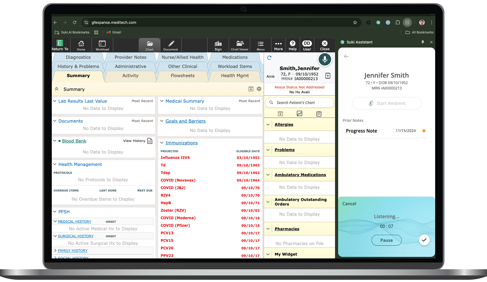Open the browser extensions puzzle icon

398,23
